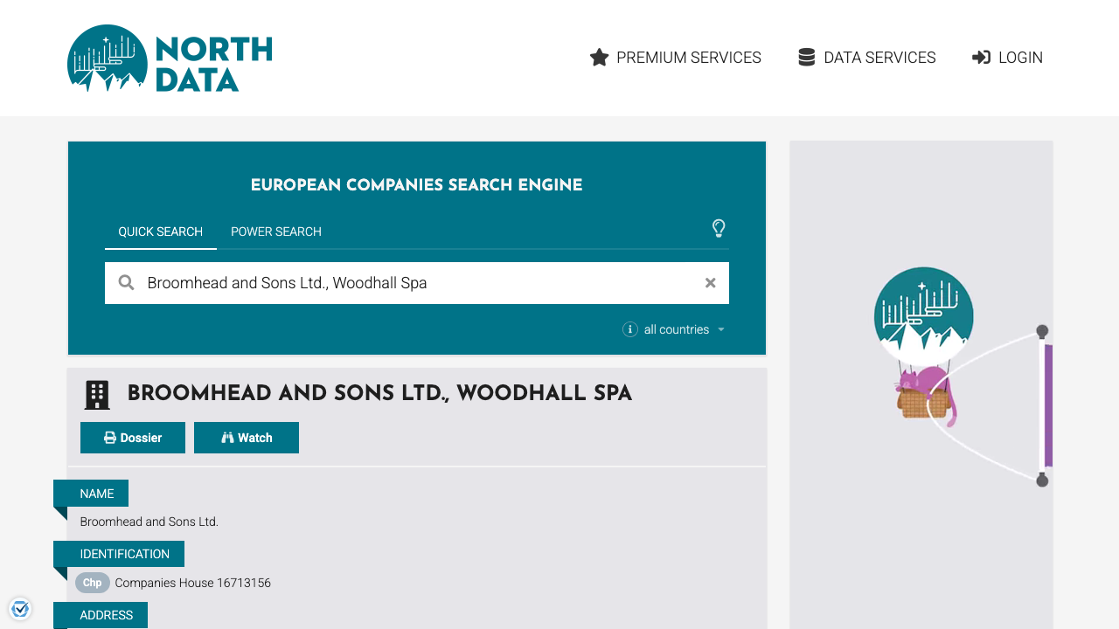This screenshot has height=629, width=1119.
Task: Click the Login arrow icon
Action: coord(981,57)
